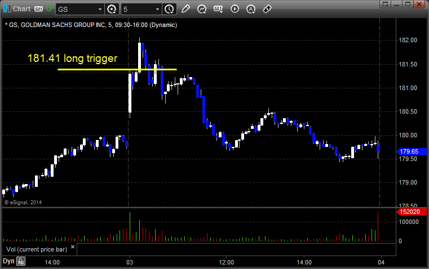This screenshot has width=429, height=269.
Task: Click the 12:00 time axis label
Action: (x=226, y=262)
